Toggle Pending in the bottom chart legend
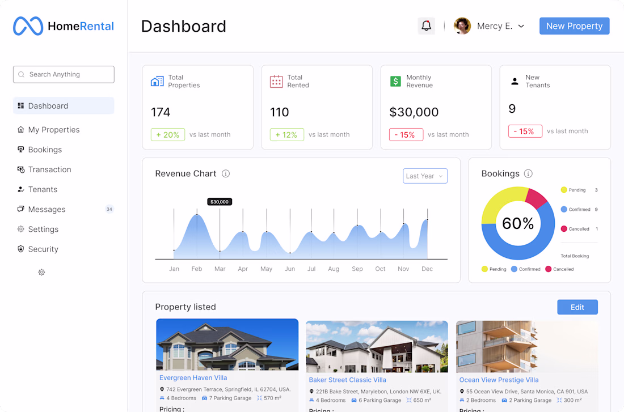The width and height of the screenshot is (624, 412). tap(494, 269)
